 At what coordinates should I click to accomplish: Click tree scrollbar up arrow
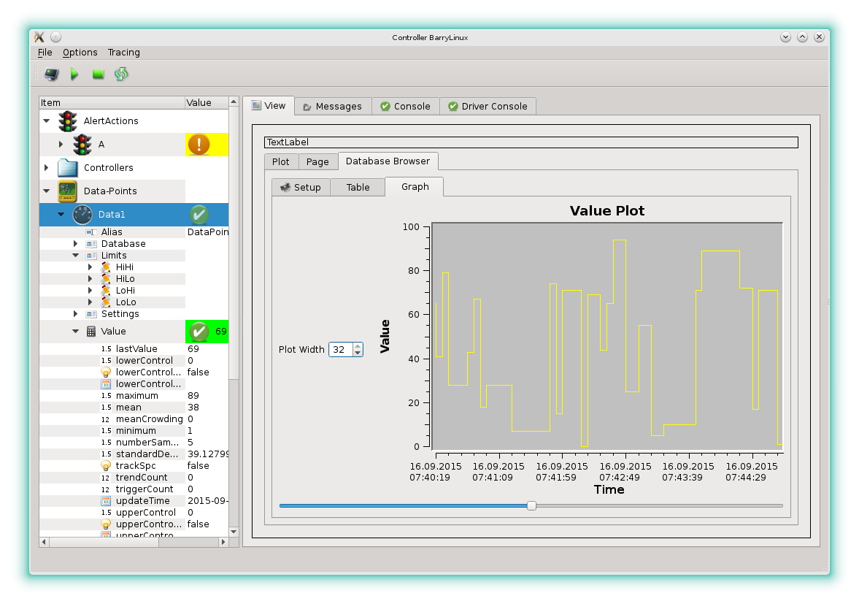234,102
